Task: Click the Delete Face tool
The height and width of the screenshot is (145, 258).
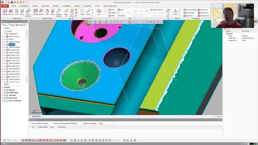Action: 203,12
